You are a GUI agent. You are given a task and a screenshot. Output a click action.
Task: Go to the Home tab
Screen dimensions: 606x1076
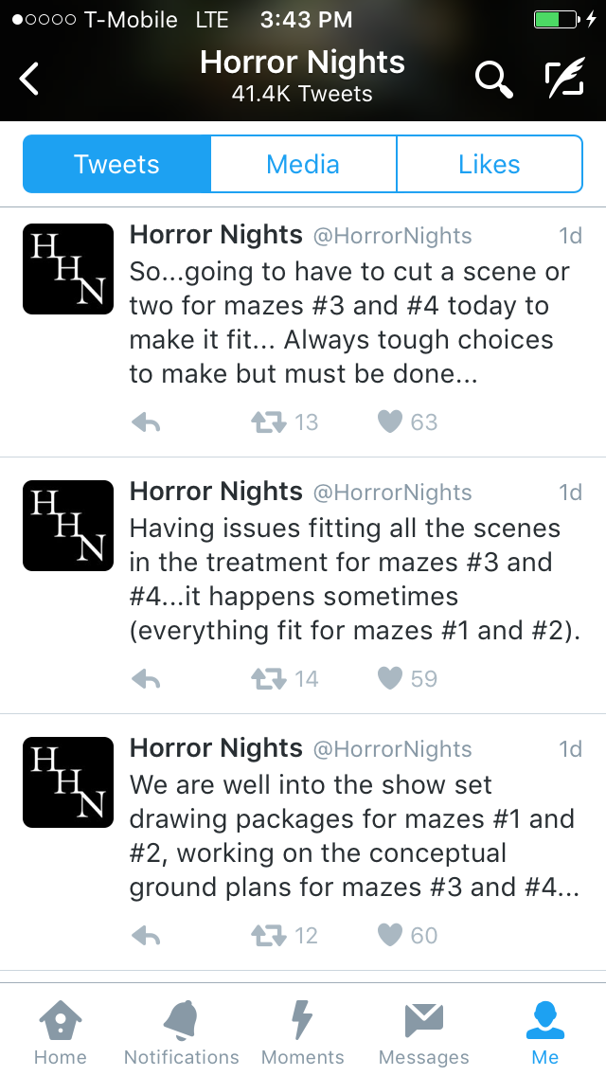pos(61,1031)
